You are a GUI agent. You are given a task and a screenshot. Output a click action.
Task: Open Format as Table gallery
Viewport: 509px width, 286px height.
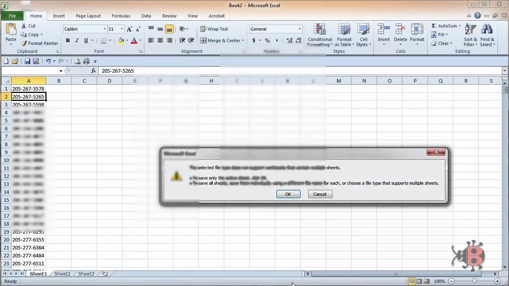pos(344,35)
